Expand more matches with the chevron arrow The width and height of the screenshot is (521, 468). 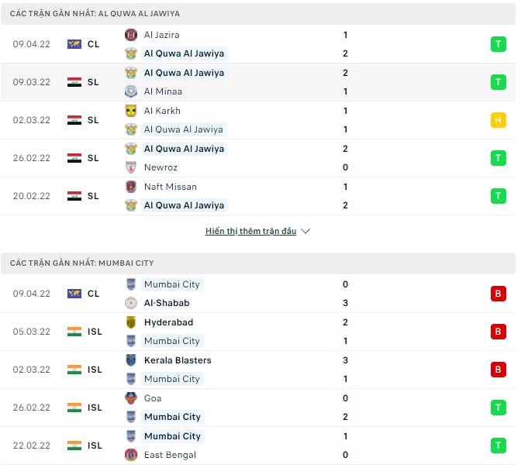pos(305,231)
